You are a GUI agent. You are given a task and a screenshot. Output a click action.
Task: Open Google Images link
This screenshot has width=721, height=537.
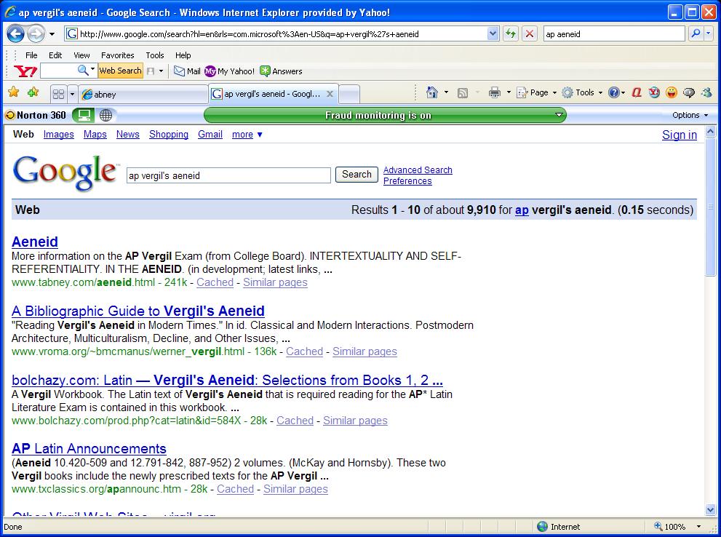(58, 134)
